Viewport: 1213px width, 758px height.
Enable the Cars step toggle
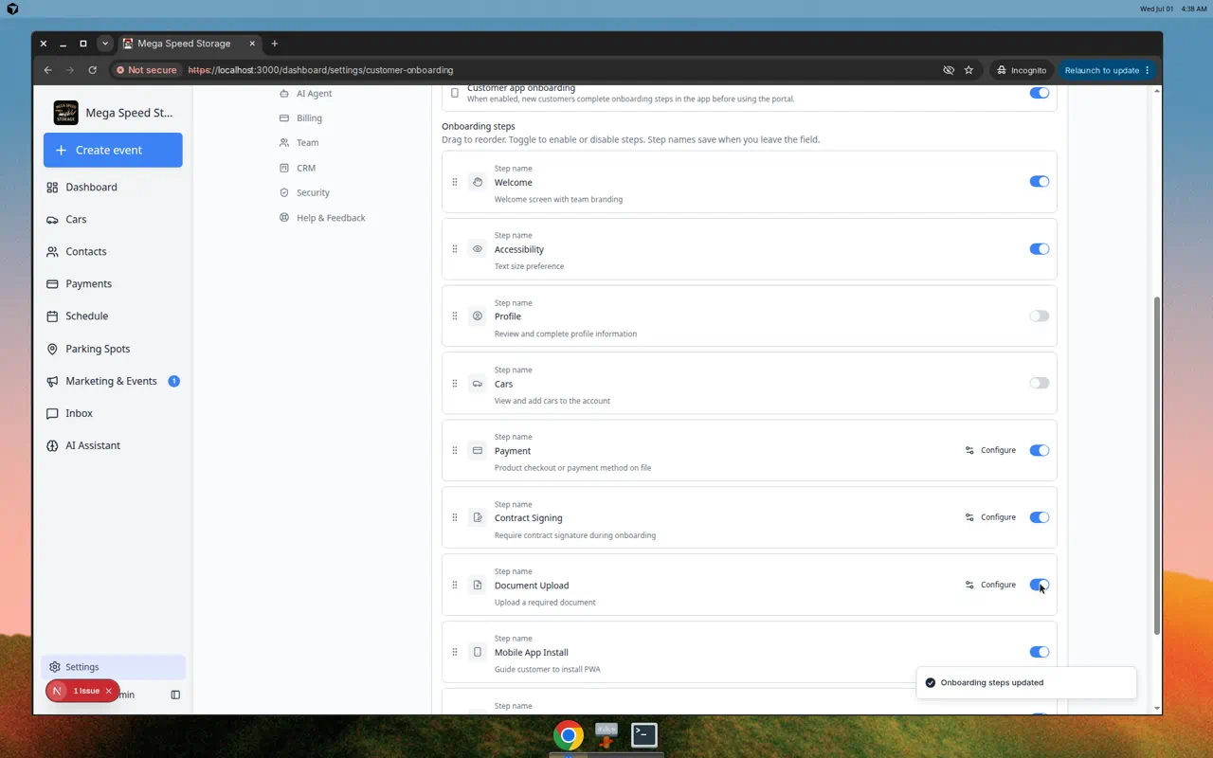1040,384
